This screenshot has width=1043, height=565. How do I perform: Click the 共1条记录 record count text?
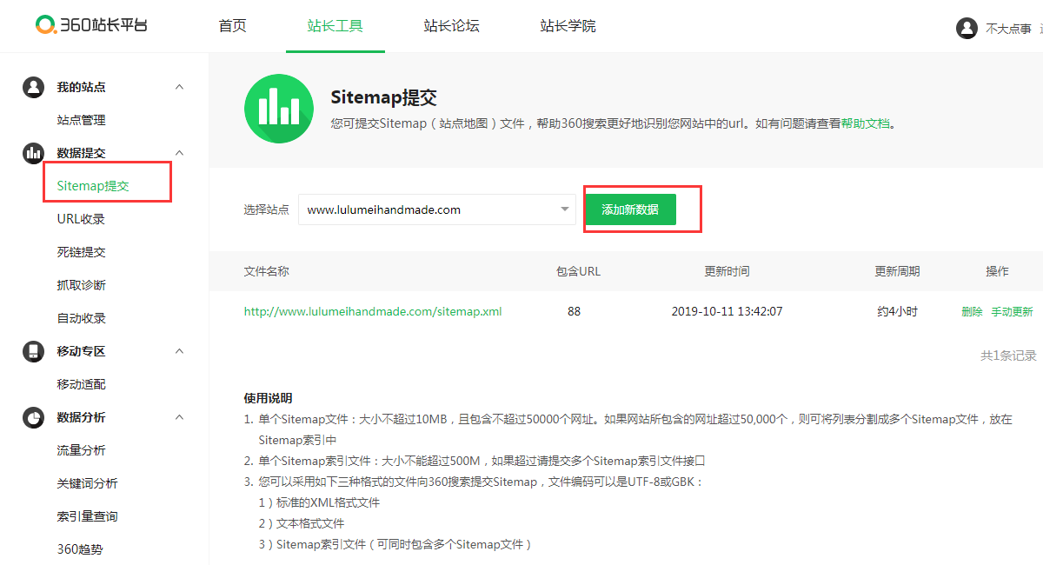[1008, 356]
